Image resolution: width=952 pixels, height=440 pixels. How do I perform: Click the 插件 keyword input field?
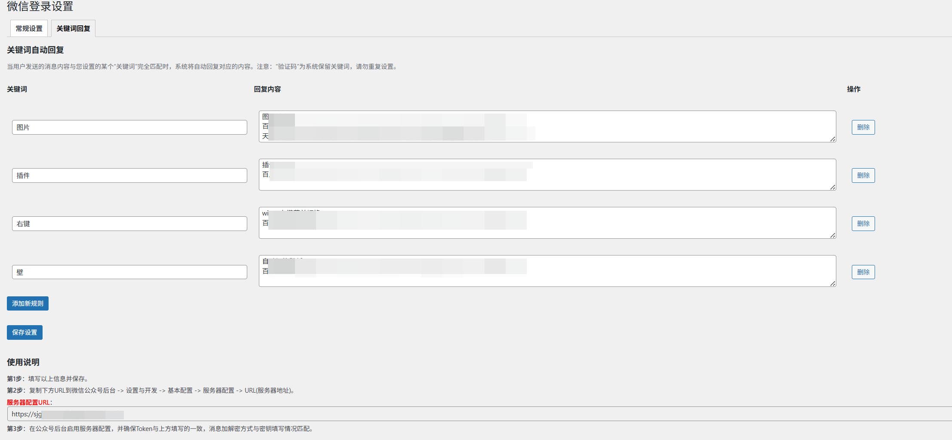129,175
